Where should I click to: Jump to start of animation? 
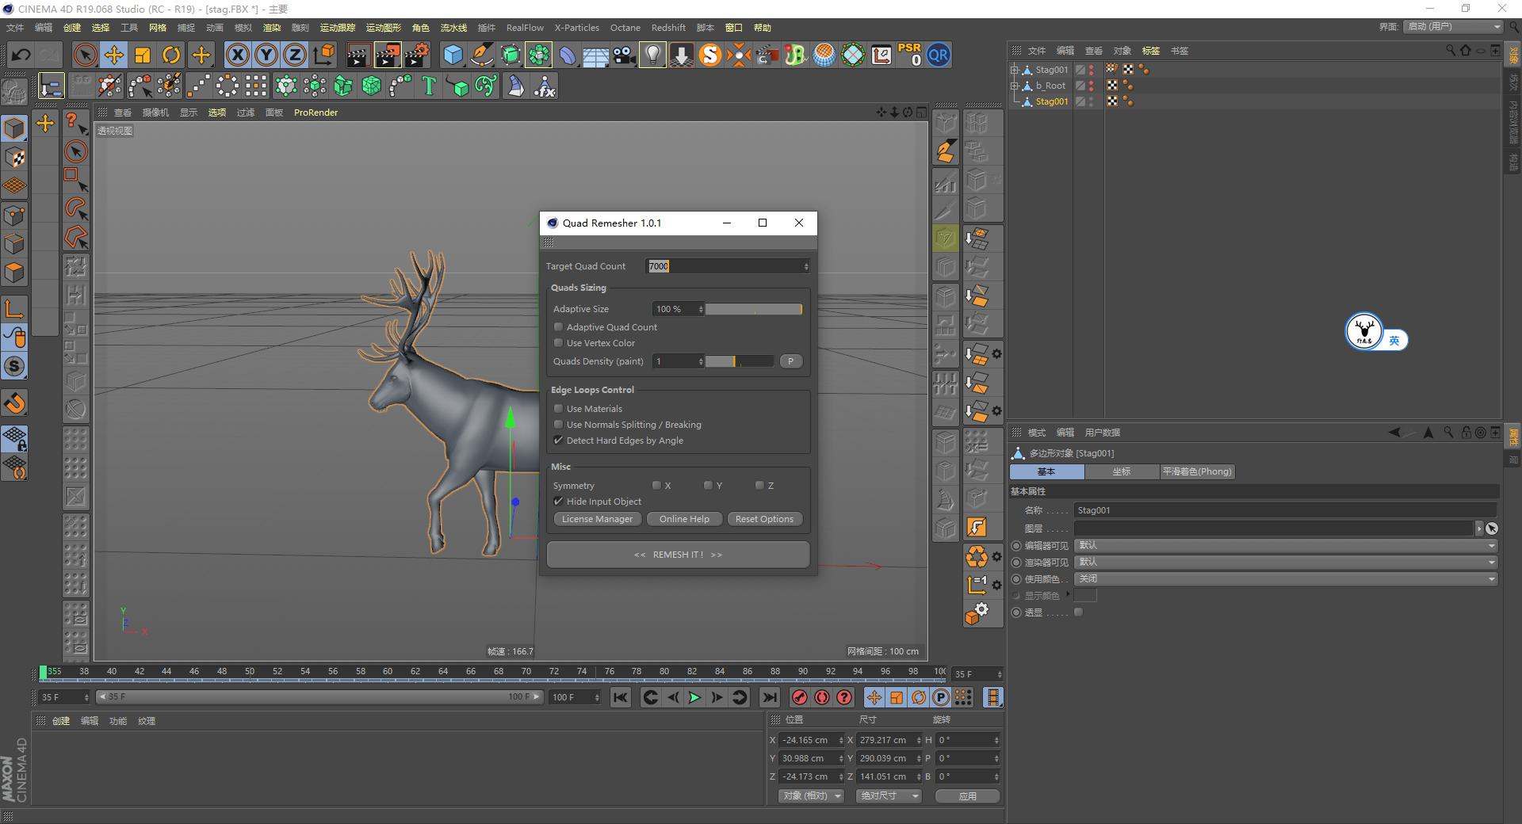(621, 697)
